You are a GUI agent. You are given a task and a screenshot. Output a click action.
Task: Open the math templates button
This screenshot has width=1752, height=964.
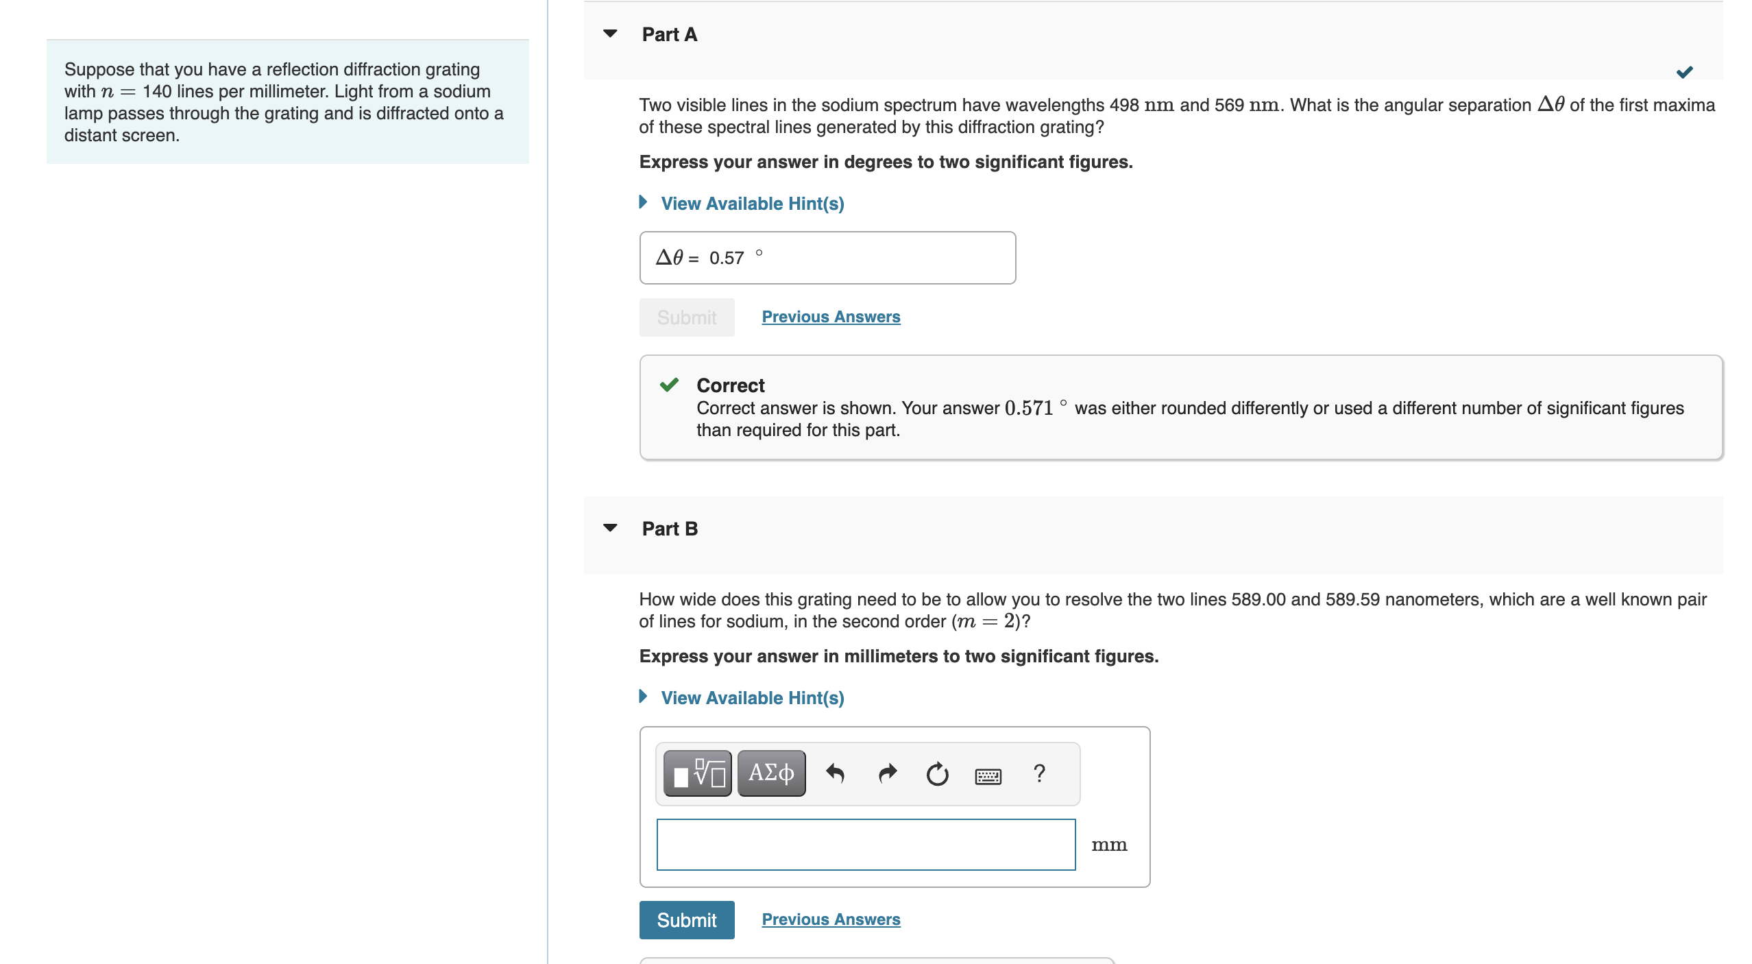pos(697,773)
